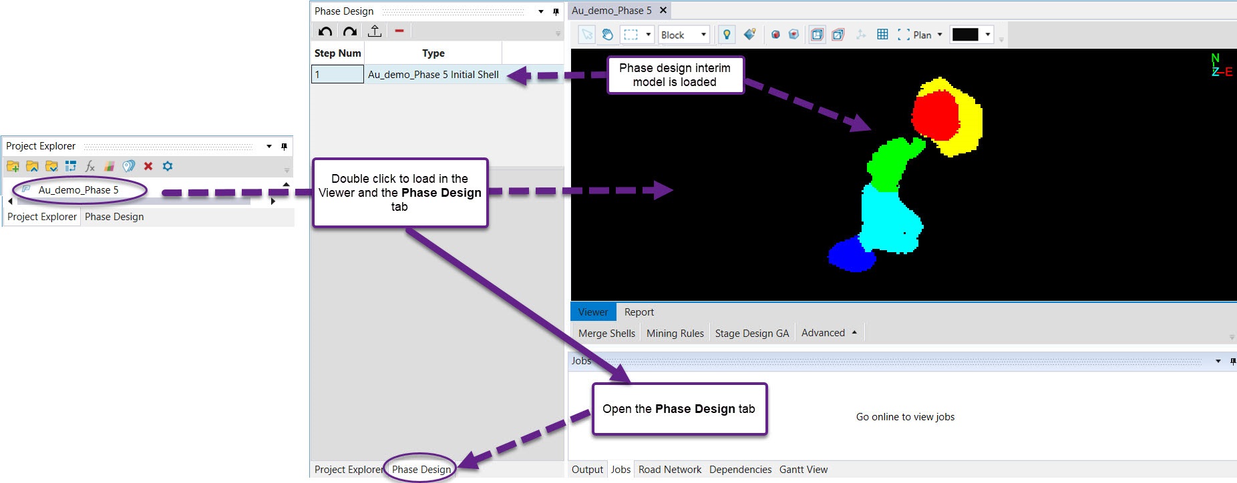Select Au_demo_Phase 5 in Project Explorer tree
The width and height of the screenshot is (1237, 483).
(78, 190)
